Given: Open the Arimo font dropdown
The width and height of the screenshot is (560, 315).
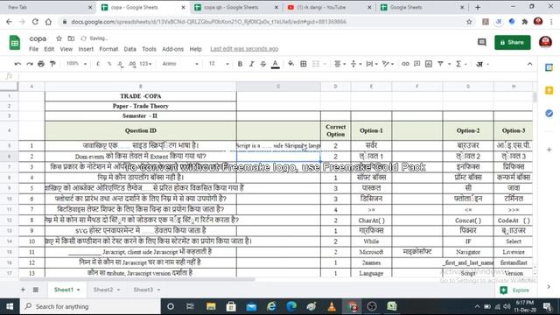Looking at the screenshot, I should click(180, 64).
